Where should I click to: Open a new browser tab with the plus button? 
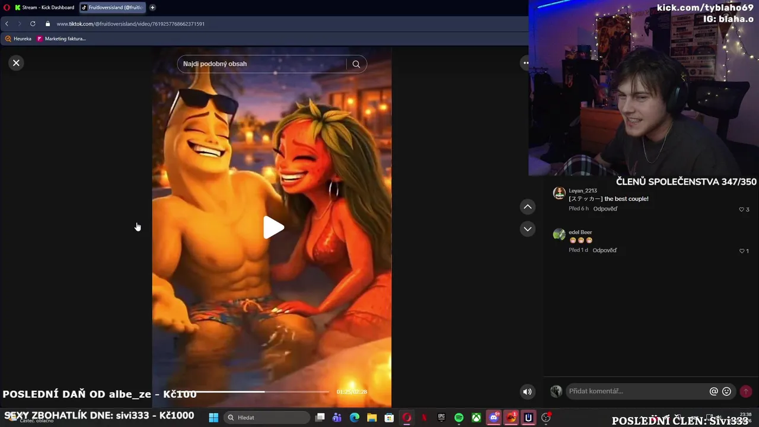click(x=152, y=8)
